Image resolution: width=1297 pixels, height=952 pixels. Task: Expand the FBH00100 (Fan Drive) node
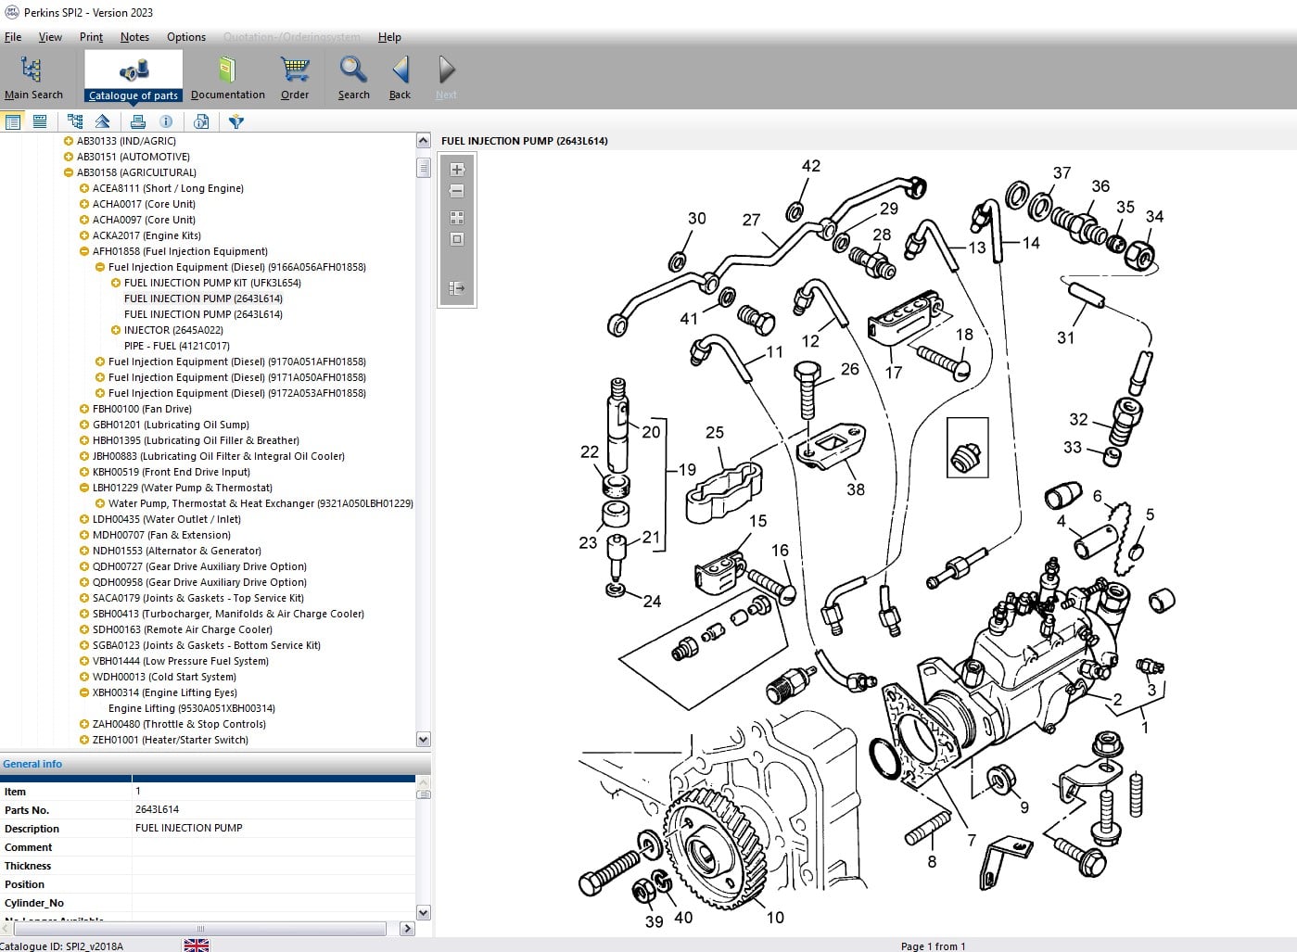(x=84, y=409)
